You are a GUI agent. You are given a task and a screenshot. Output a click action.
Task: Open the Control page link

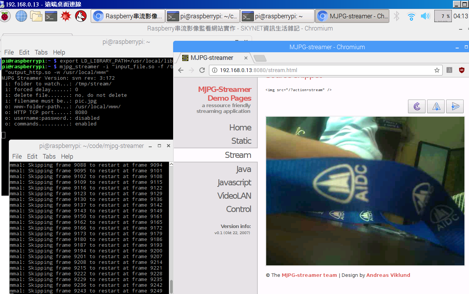pyautogui.click(x=238, y=209)
